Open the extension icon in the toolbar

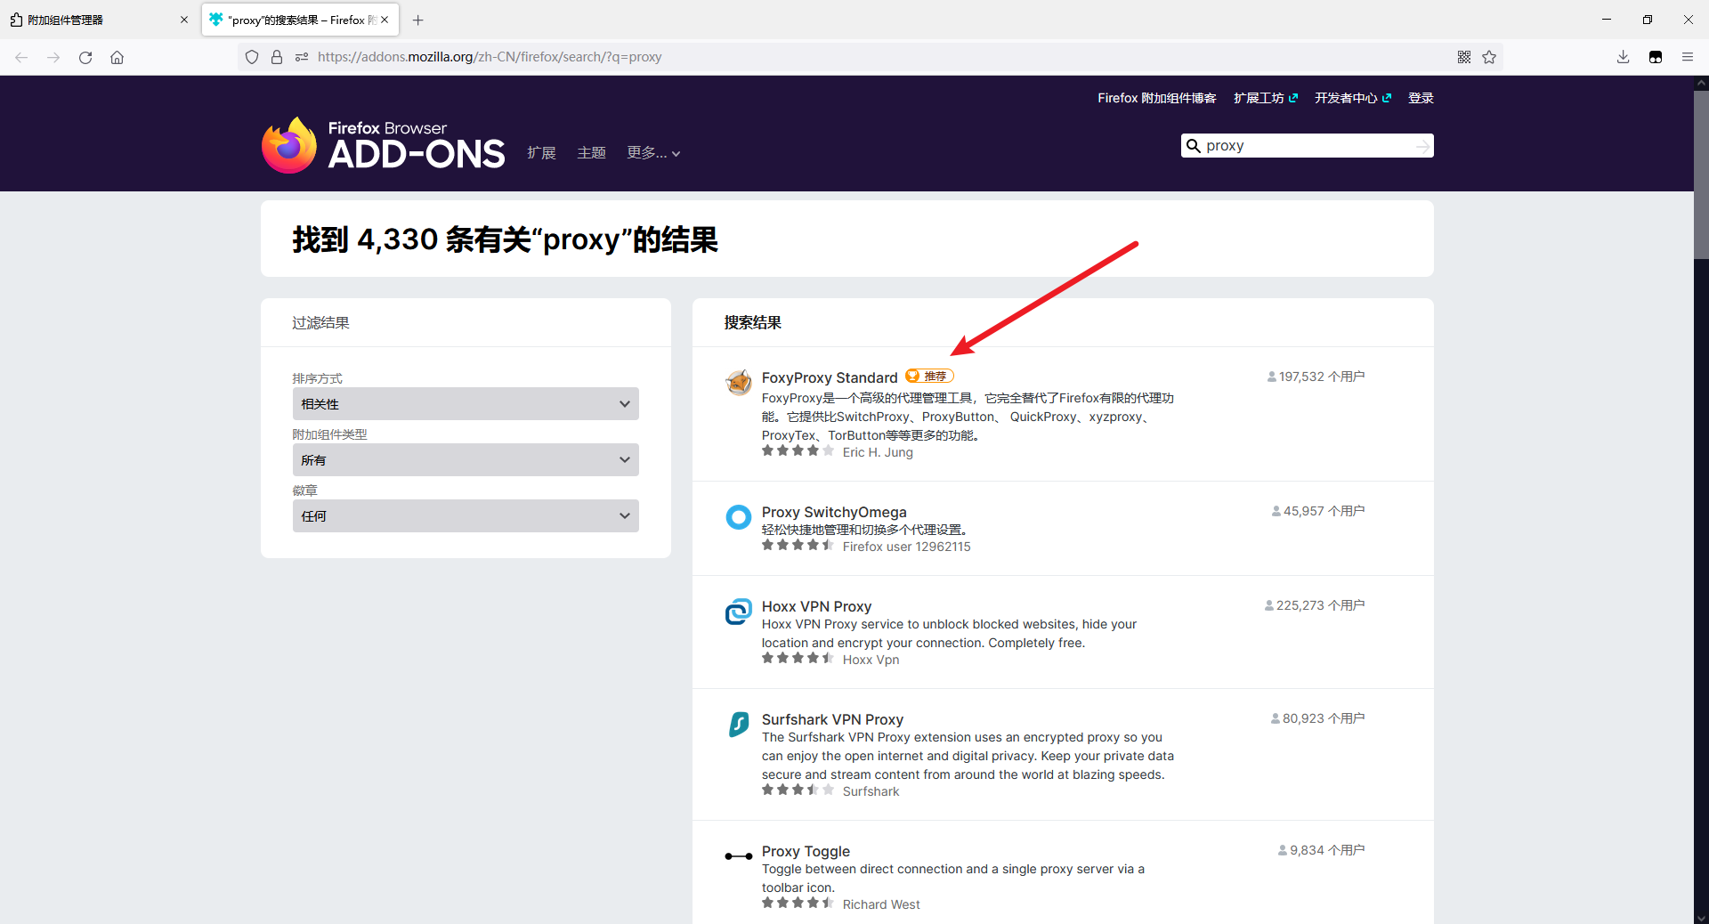click(1656, 57)
